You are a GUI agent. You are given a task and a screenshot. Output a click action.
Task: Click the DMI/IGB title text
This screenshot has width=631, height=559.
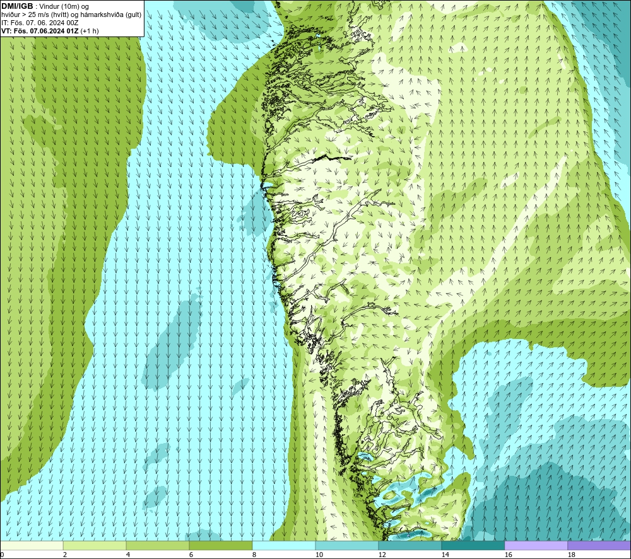[17, 6]
